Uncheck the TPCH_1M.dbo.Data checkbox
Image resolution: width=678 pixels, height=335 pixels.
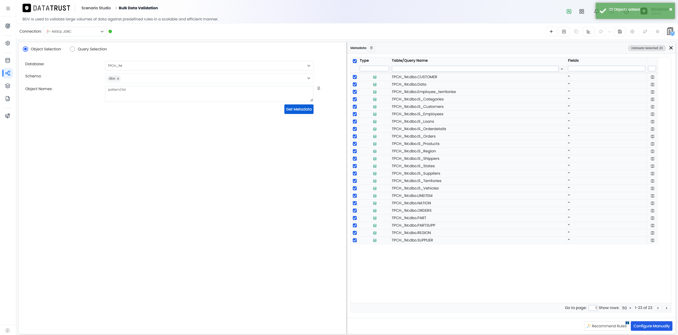(355, 85)
